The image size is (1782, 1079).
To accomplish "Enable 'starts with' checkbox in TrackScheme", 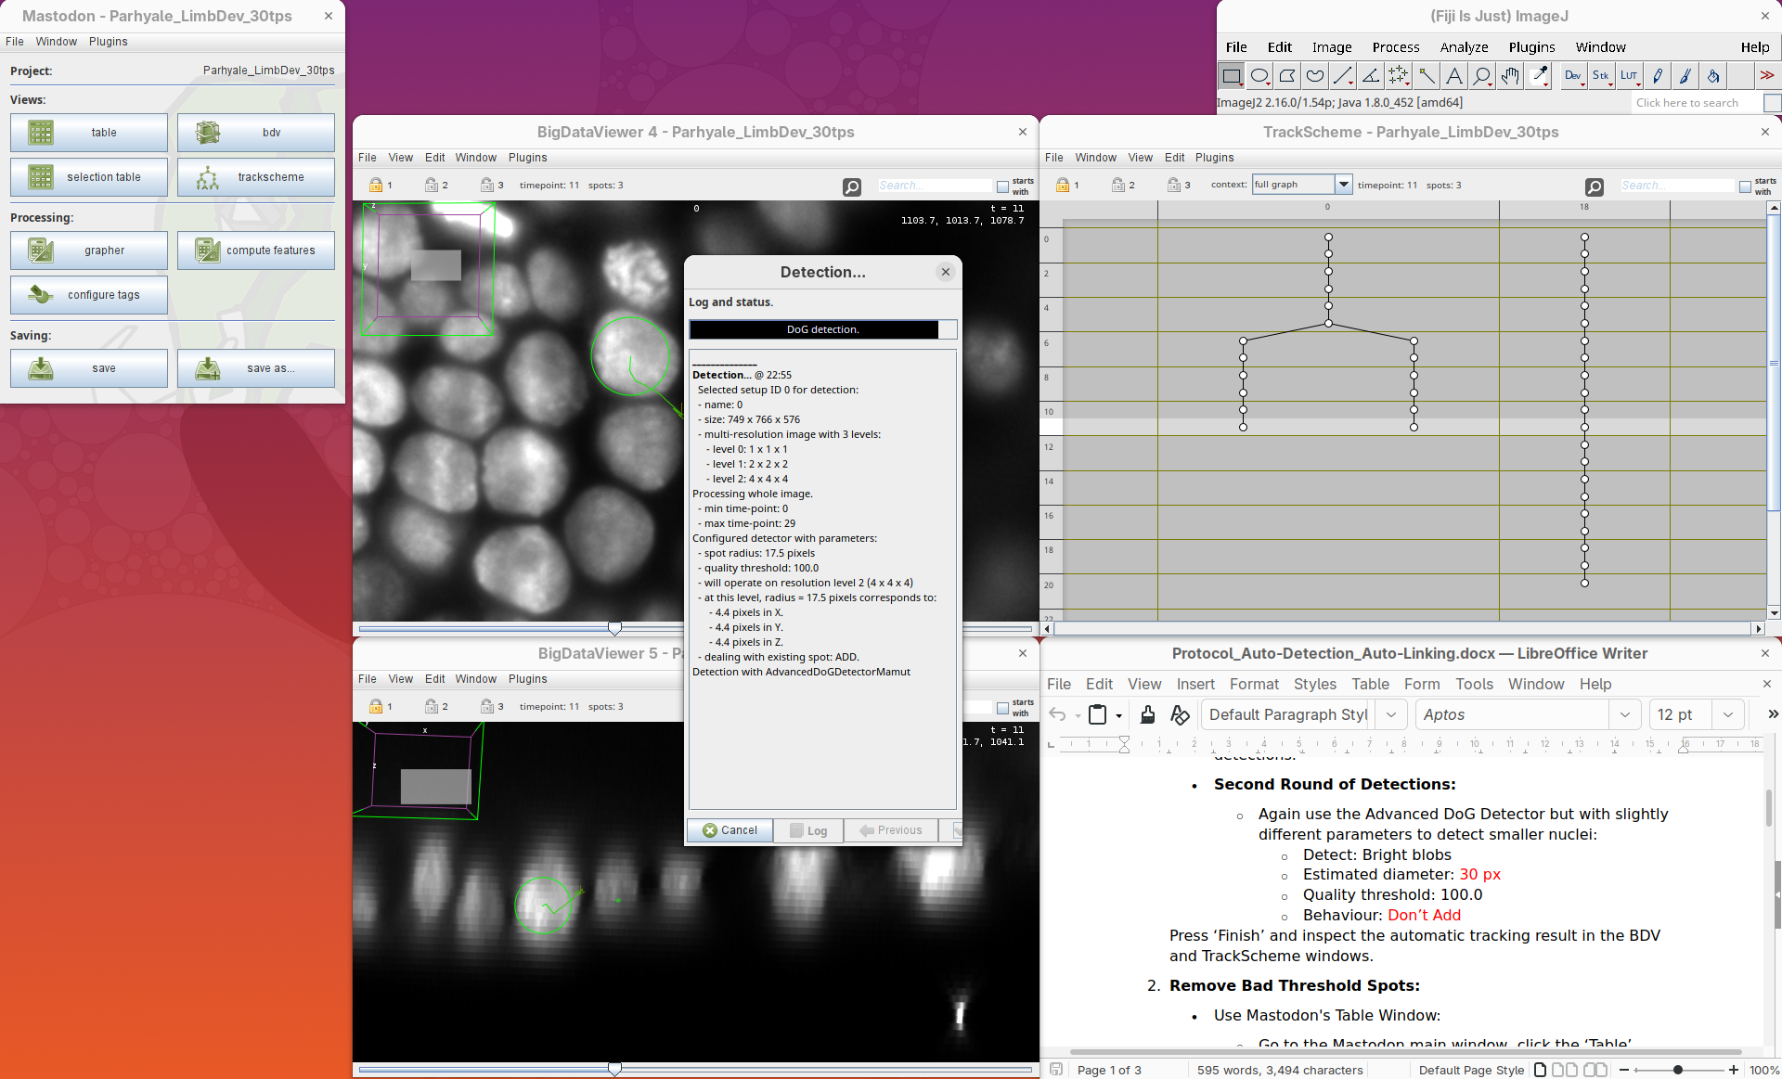I will [1745, 186].
